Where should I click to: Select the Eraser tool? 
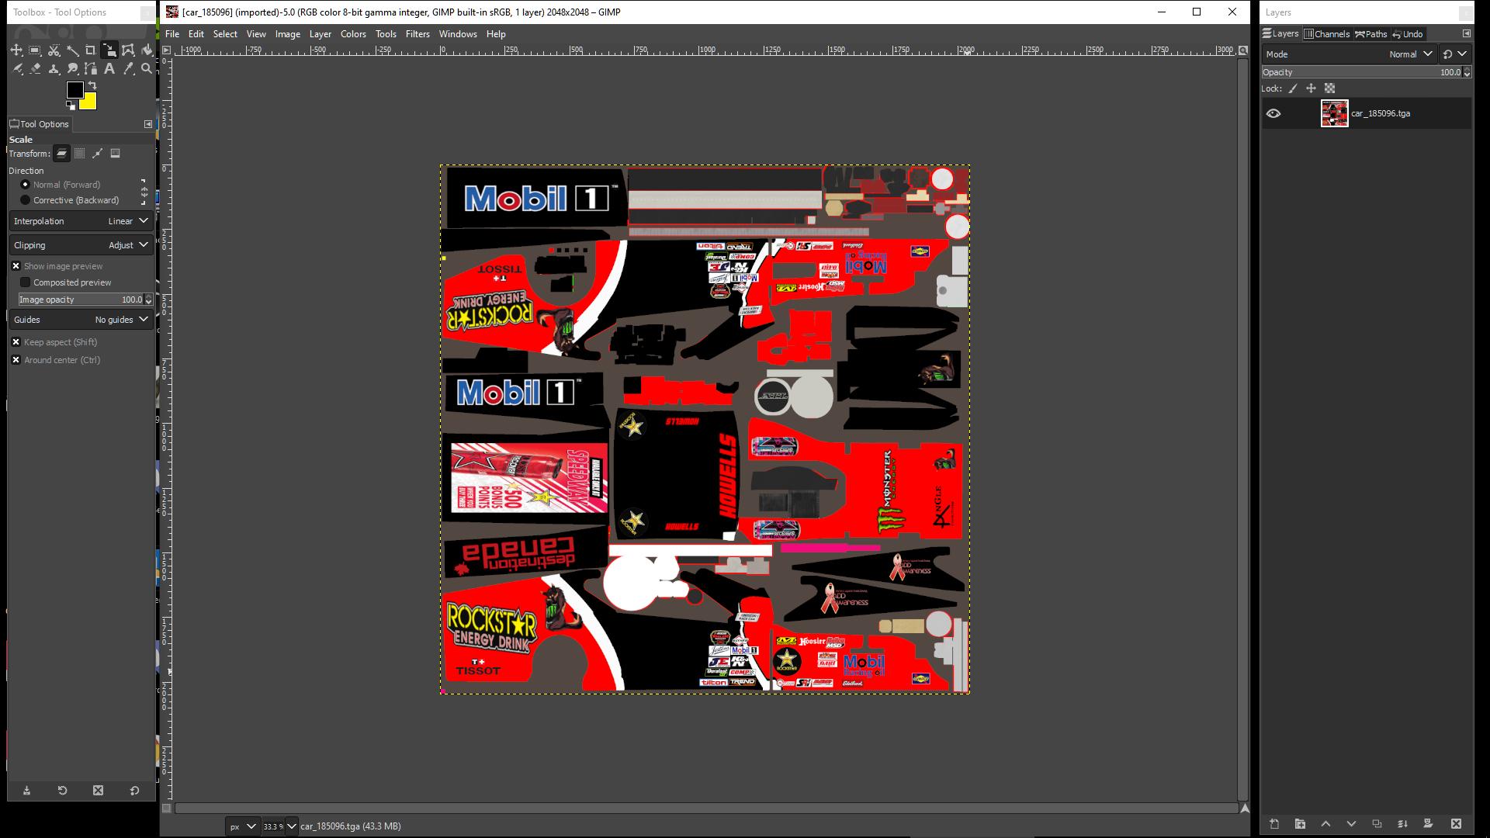(x=36, y=68)
